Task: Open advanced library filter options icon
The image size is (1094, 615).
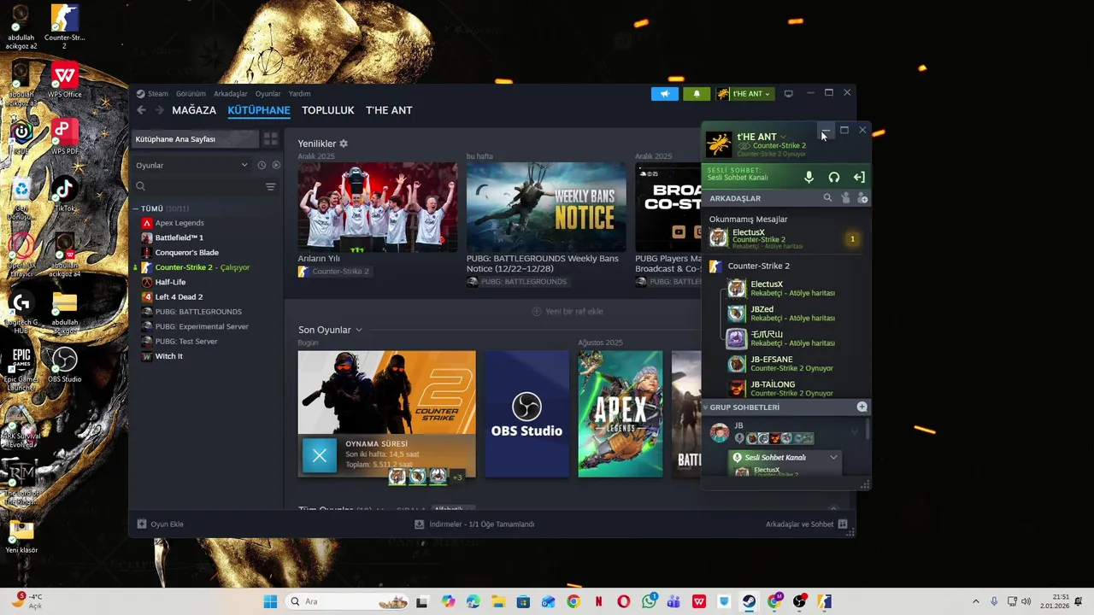Action: [271, 186]
